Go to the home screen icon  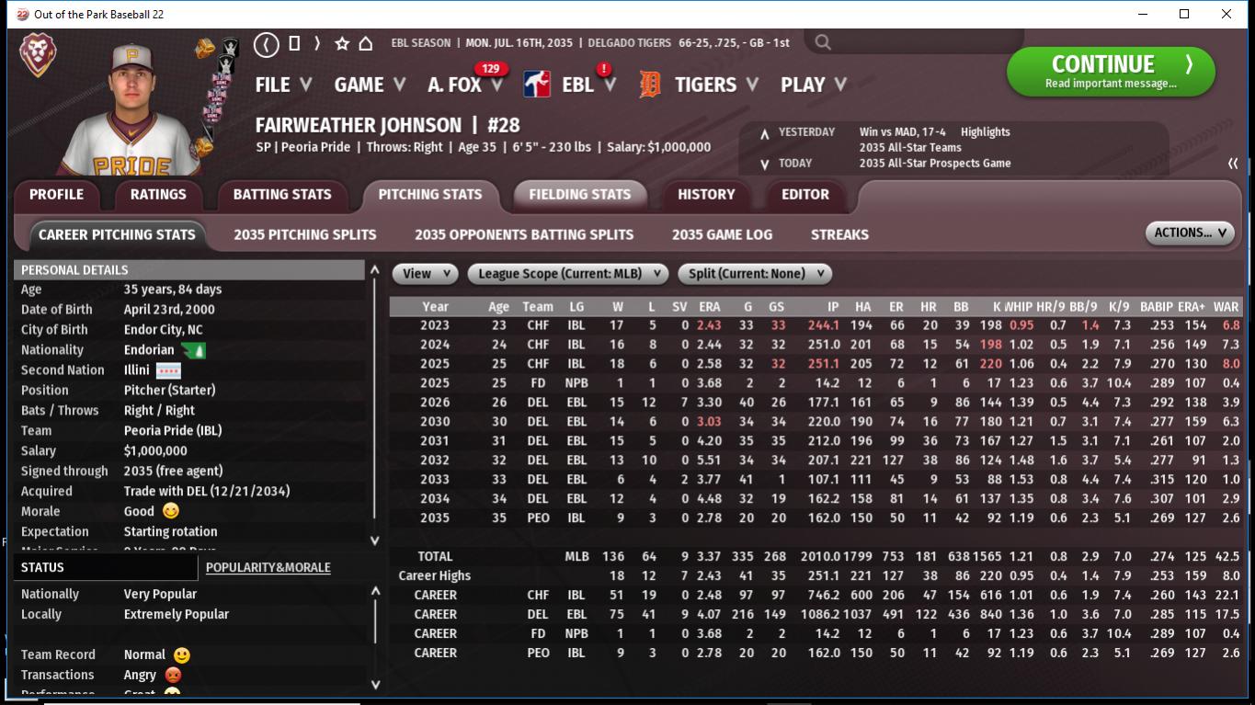click(365, 43)
